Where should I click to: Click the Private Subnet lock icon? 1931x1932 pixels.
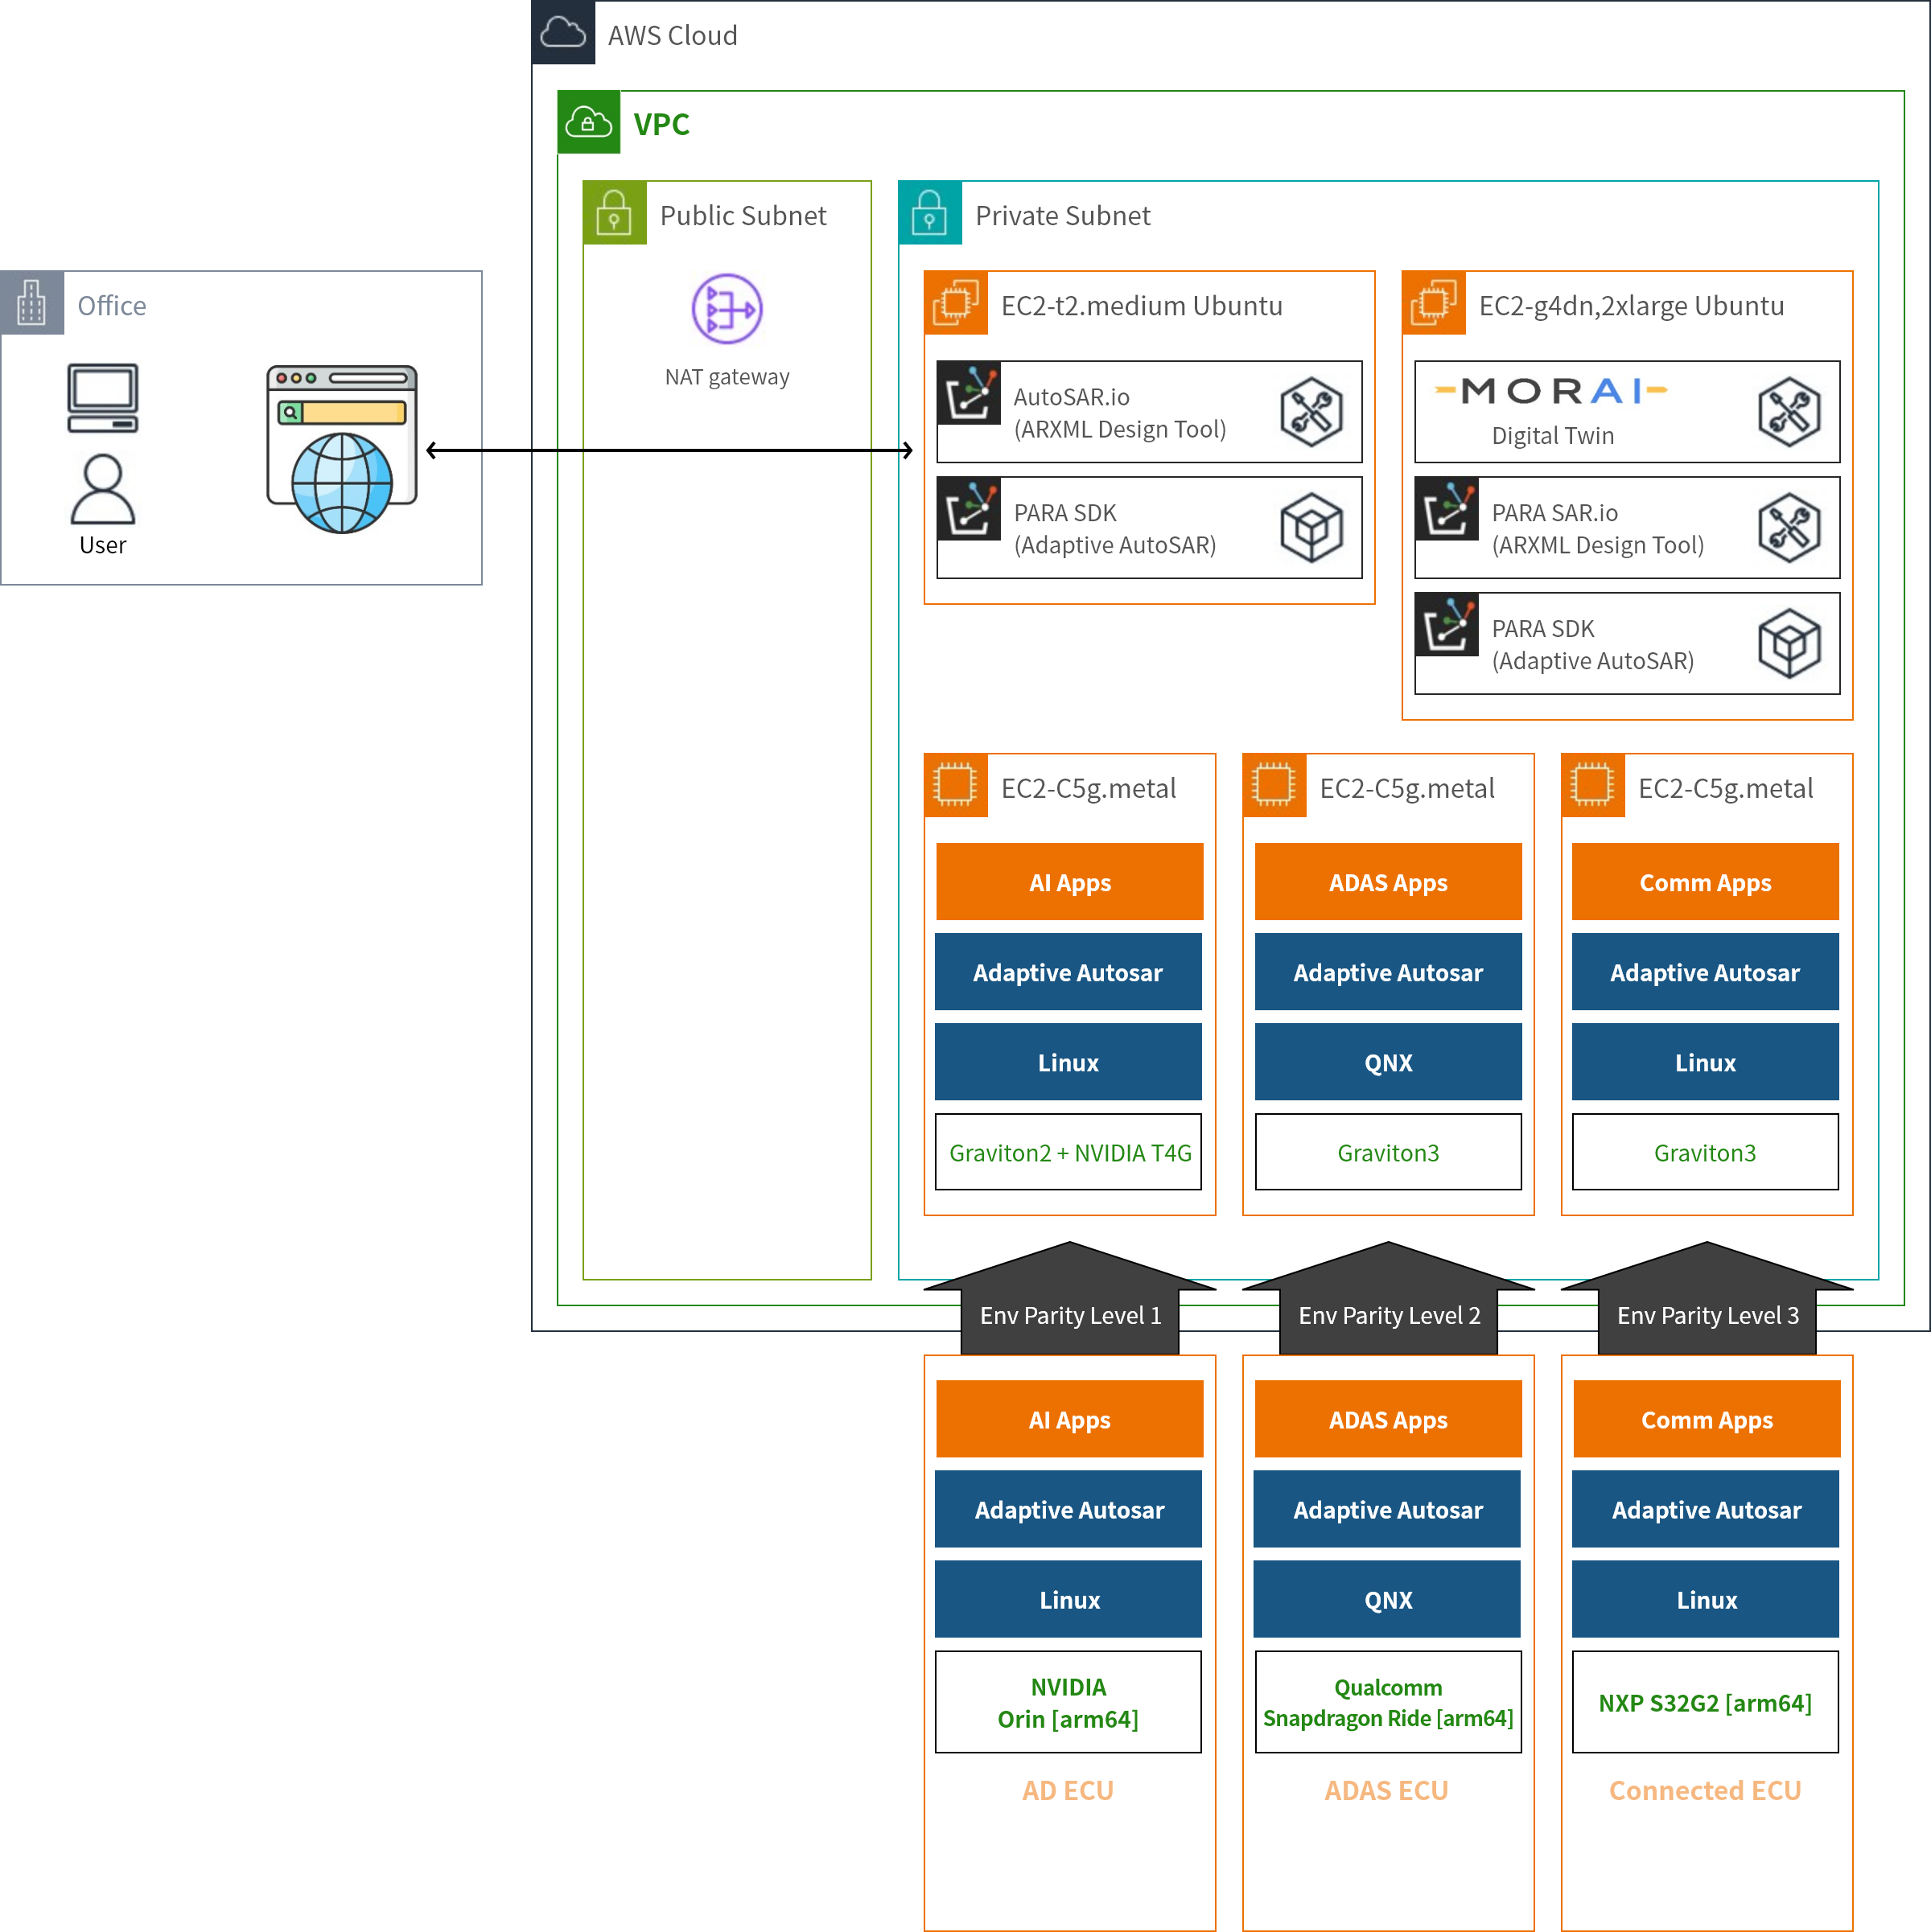tap(929, 214)
